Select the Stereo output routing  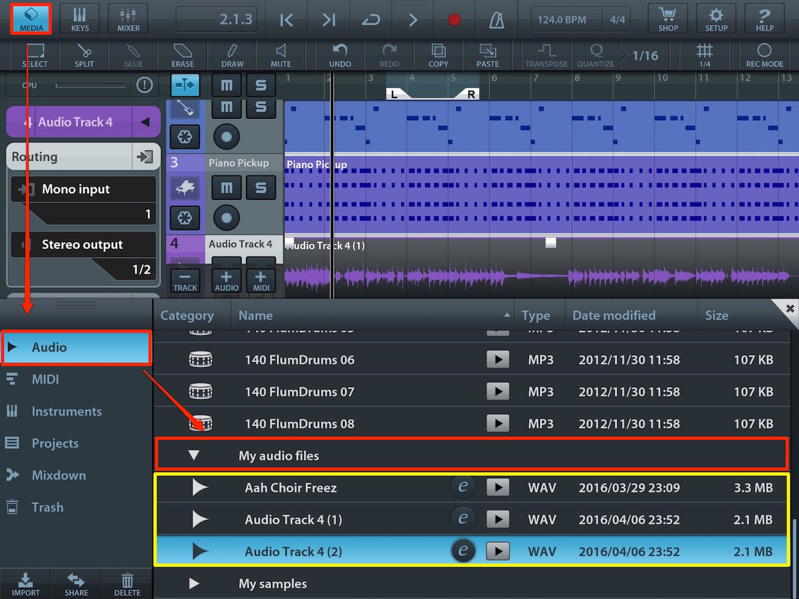(x=84, y=245)
